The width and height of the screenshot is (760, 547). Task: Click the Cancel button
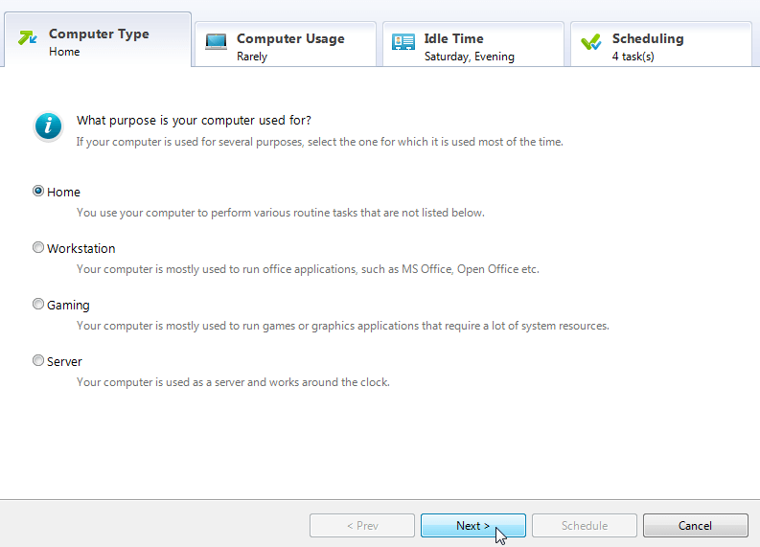click(695, 526)
